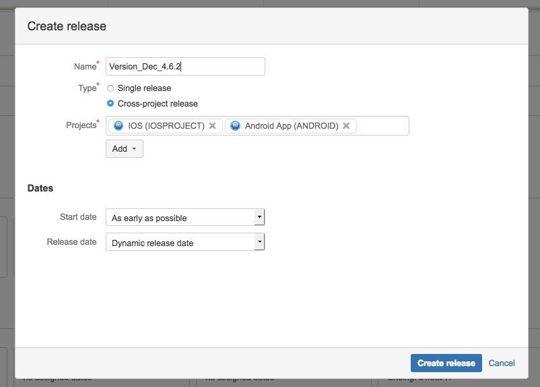Image resolution: width=540 pixels, height=387 pixels.
Task: Click the 'Create release' dialog title
Action: click(67, 26)
